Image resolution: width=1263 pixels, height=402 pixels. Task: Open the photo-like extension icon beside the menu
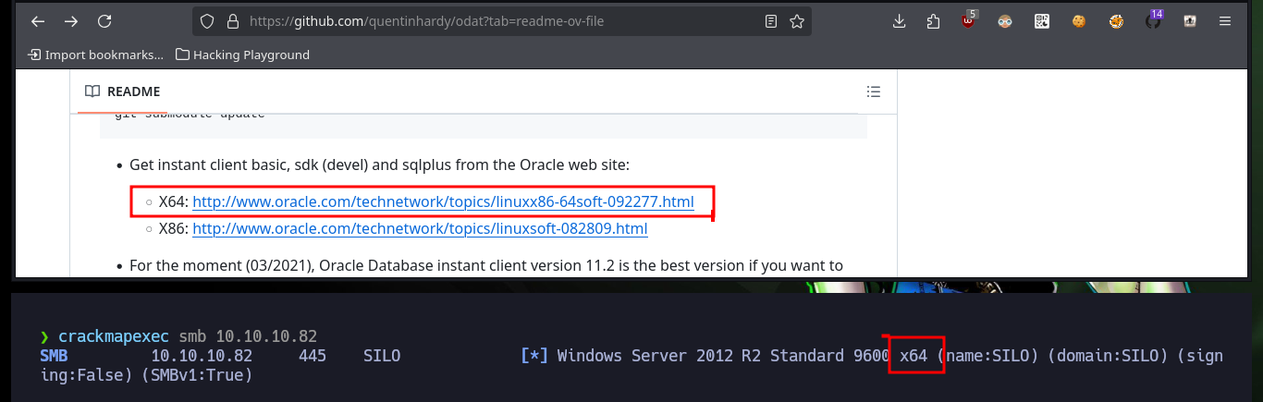pos(1190,20)
